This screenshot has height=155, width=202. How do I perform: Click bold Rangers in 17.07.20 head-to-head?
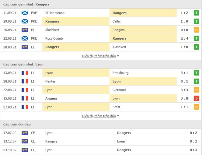[x=124, y=133]
